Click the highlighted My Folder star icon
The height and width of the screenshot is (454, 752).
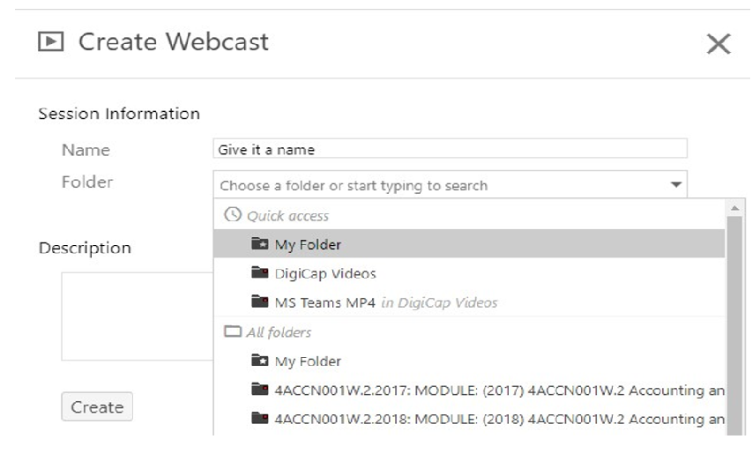tap(260, 243)
